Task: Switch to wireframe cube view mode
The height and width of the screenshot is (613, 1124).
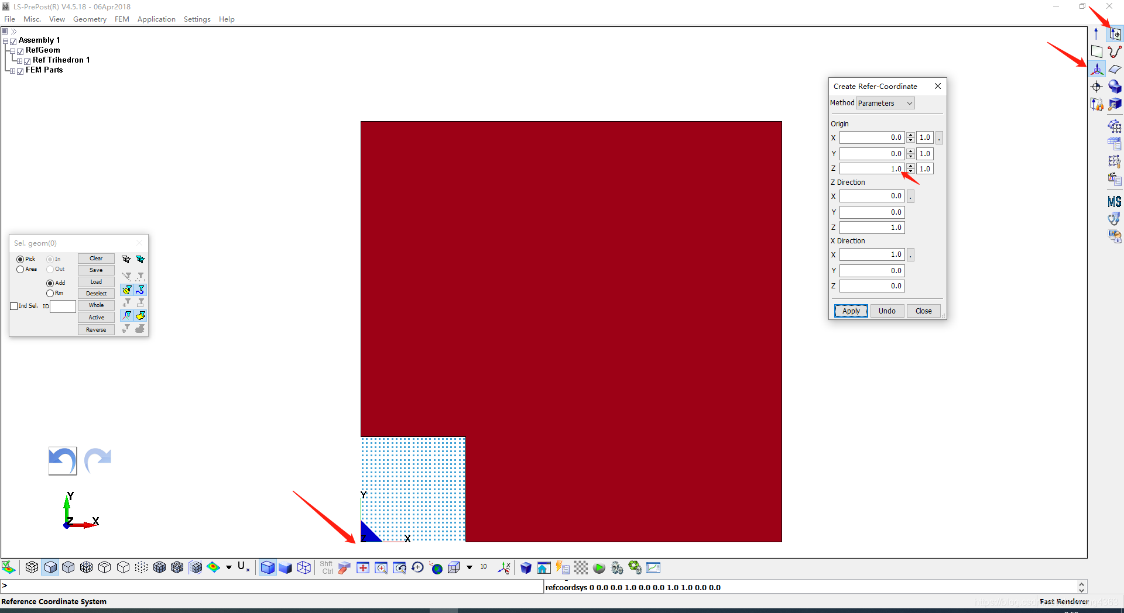Action: tap(304, 568)
